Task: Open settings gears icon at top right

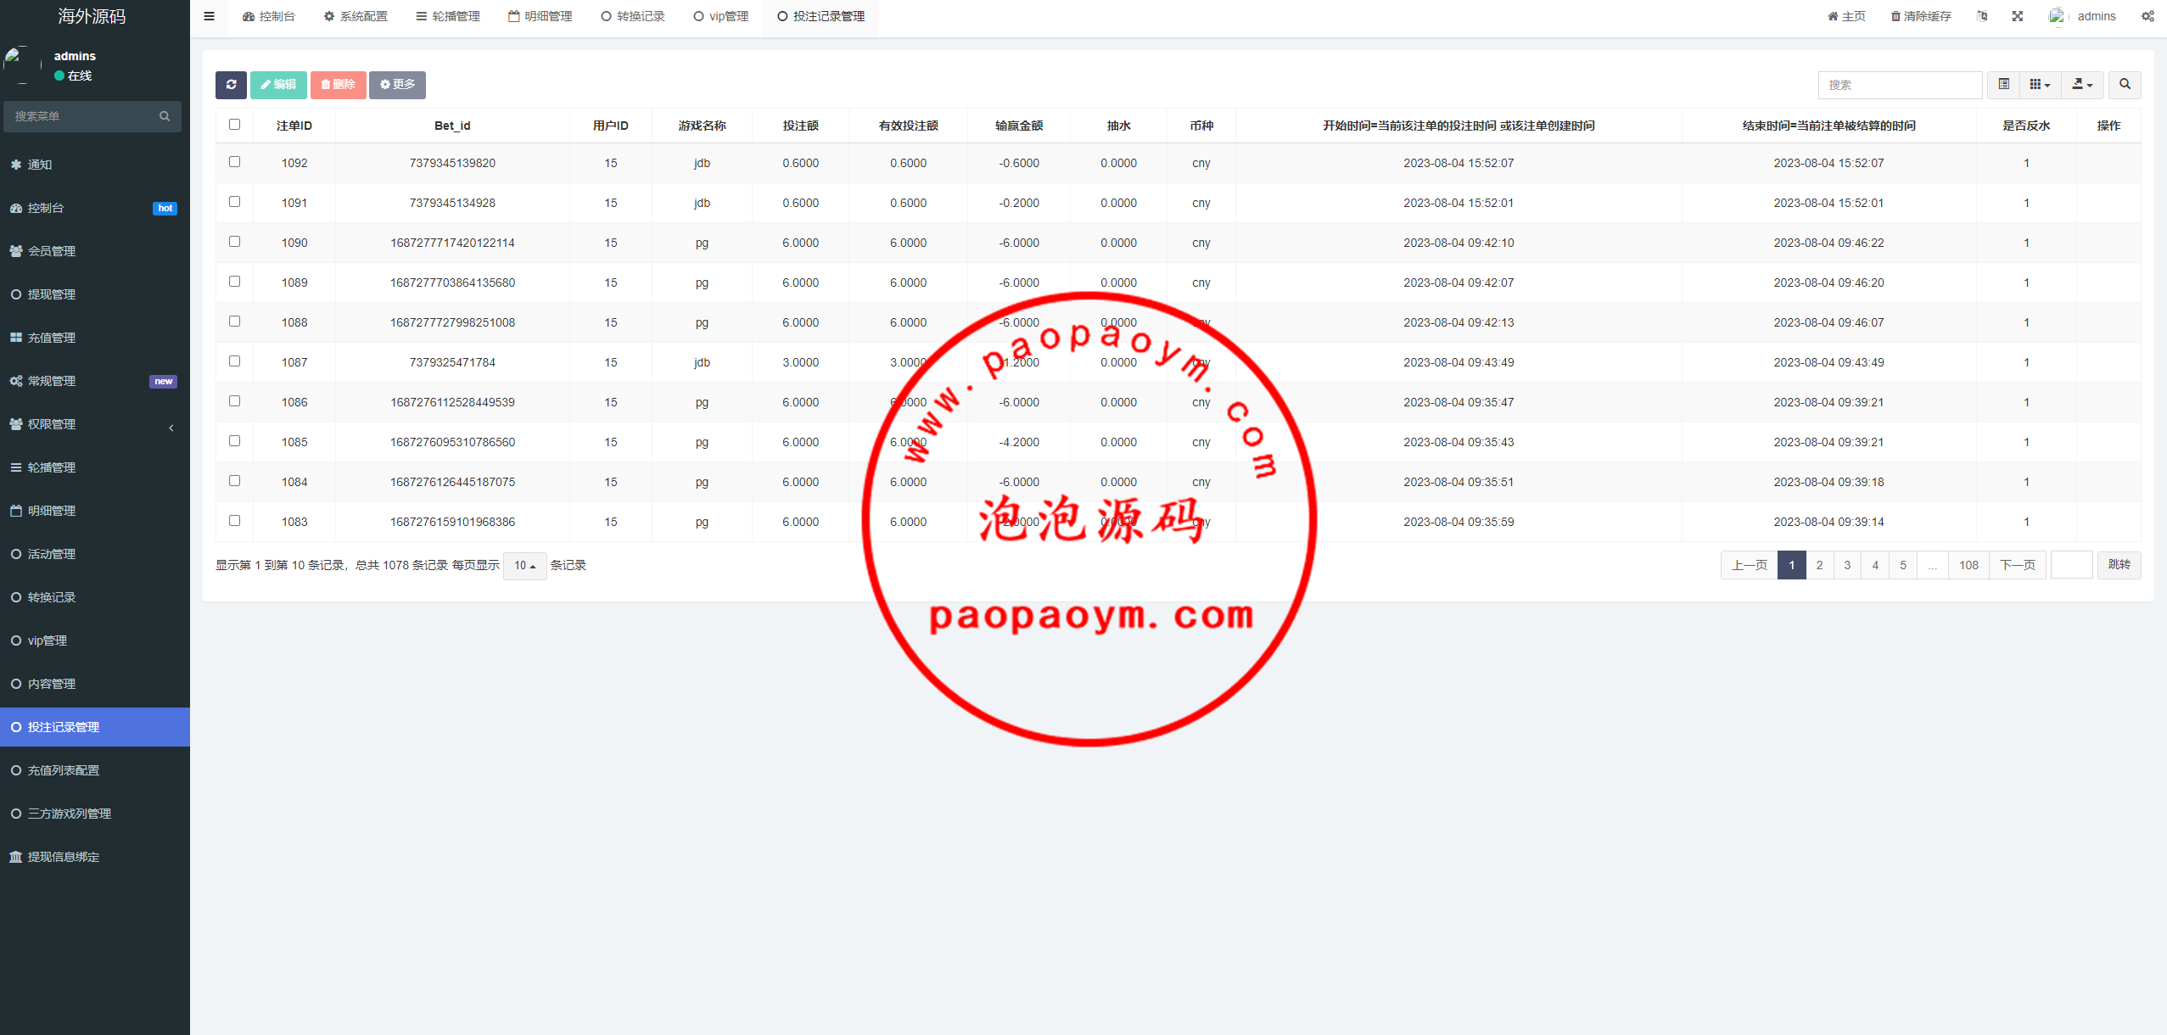Action: 2147,16
